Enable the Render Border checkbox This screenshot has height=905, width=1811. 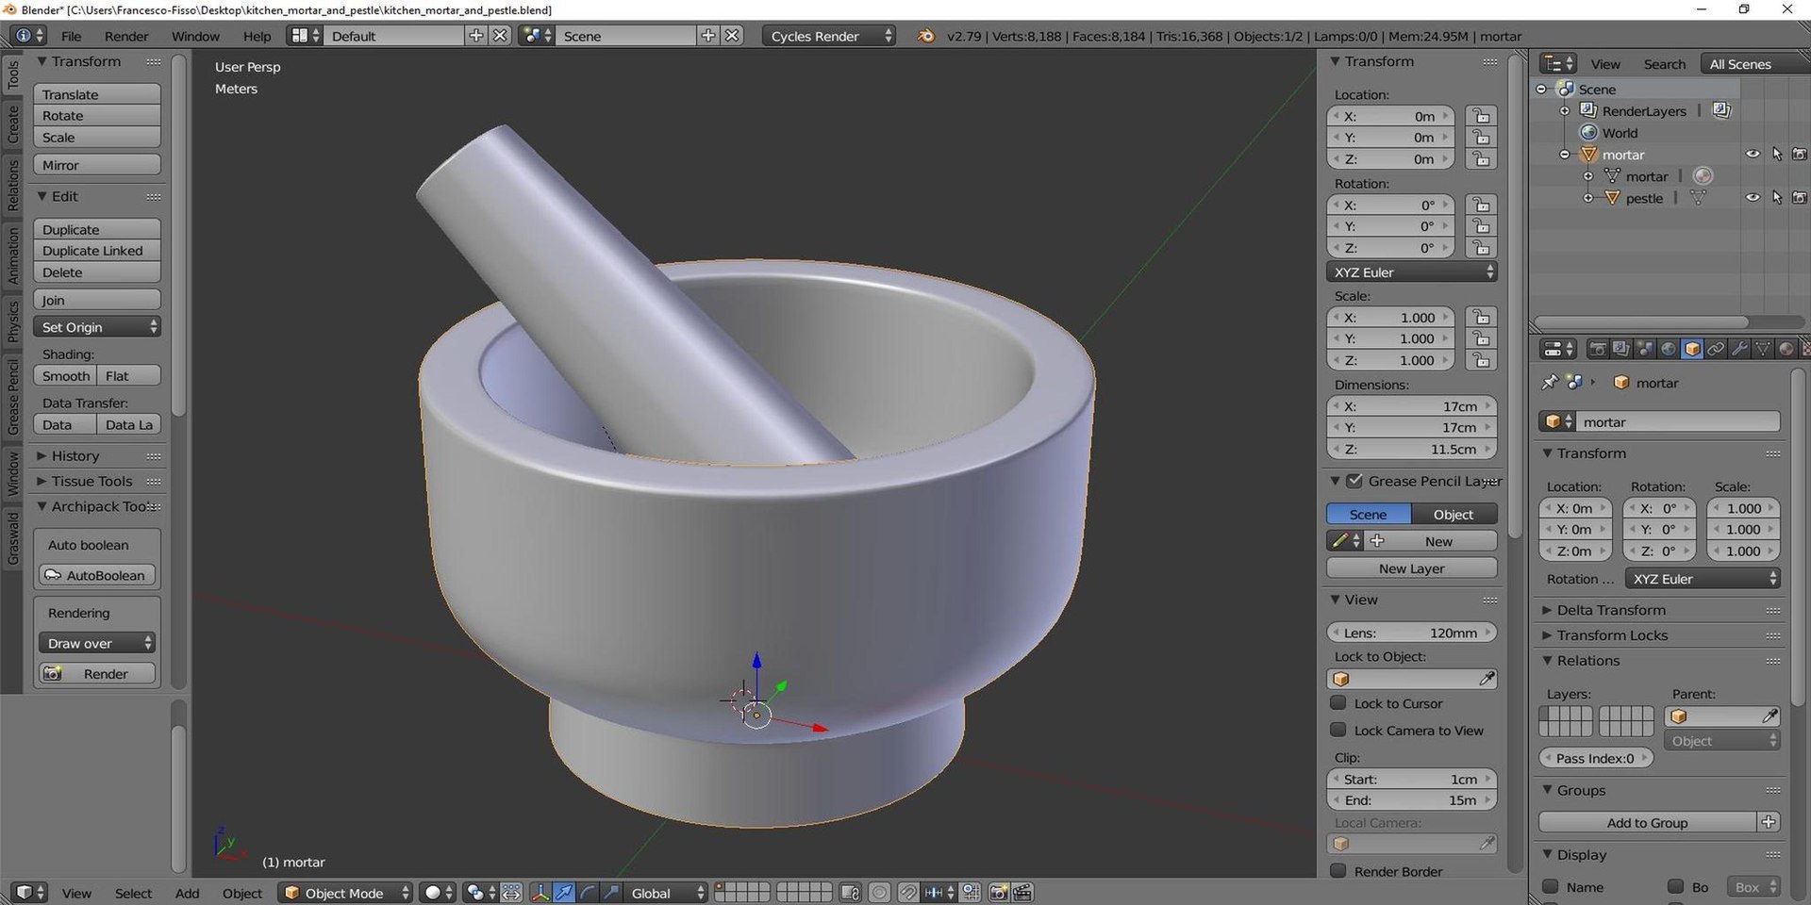point(1337,871)
